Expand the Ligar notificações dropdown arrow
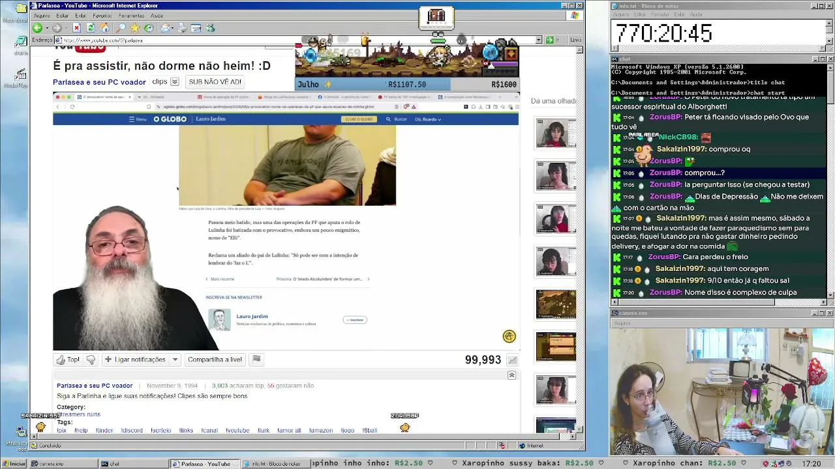 [x=175, y=360]
